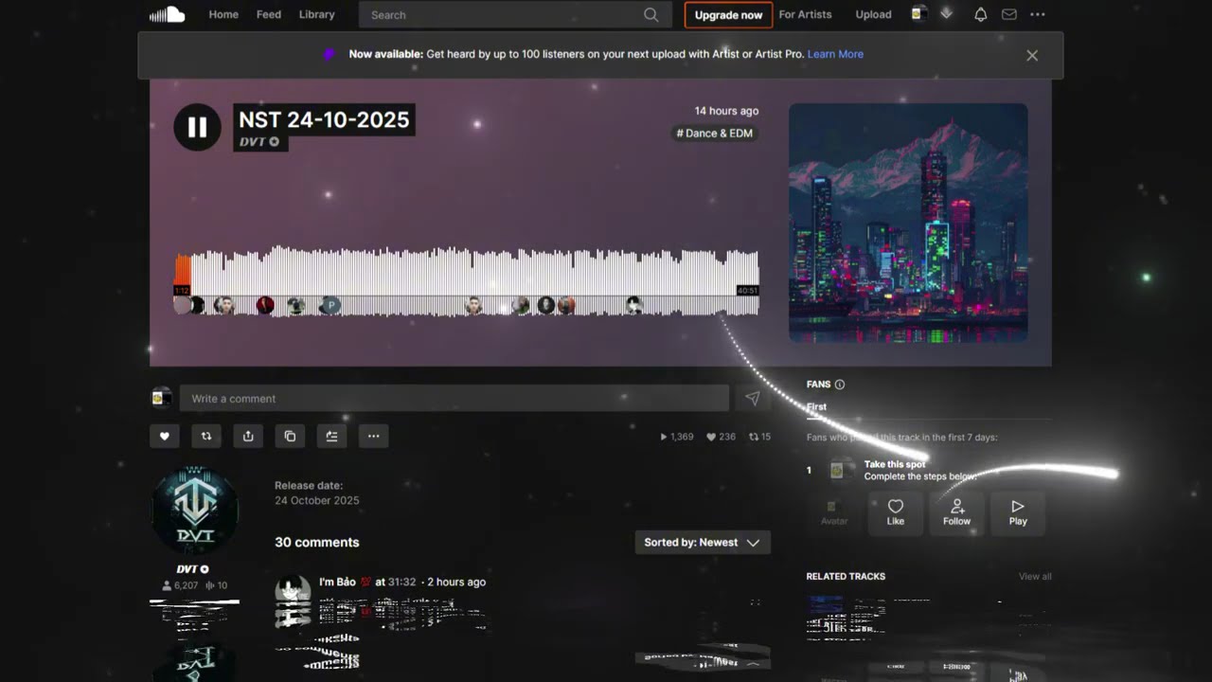Copy the track link
The image size is (1212, 682).
[290, 436]
